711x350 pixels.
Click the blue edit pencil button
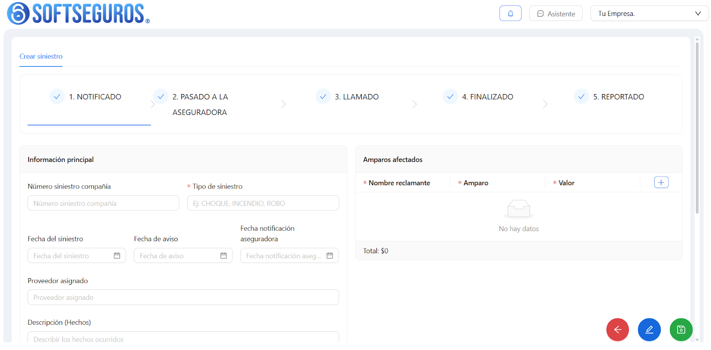649,330
